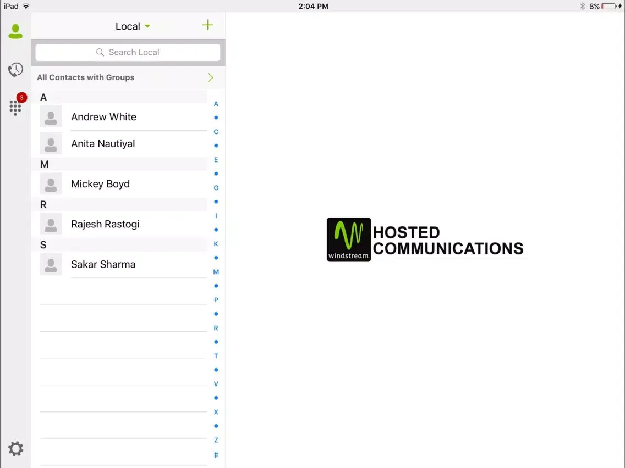Open the dial pad with the 3 badge
The height and width of the screenshot is (468, 625).
pyautogui.click(x=15, y=108)
